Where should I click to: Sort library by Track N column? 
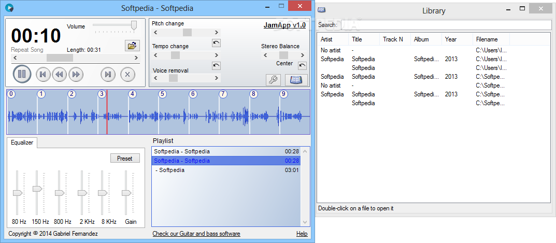click(395, 39)
